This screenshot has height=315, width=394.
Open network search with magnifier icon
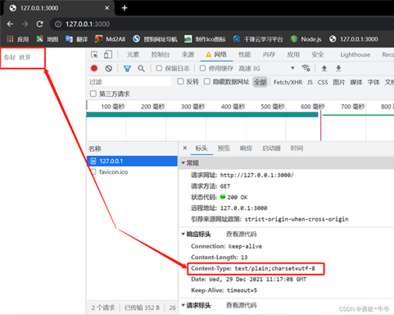click(x=141, y=68)
